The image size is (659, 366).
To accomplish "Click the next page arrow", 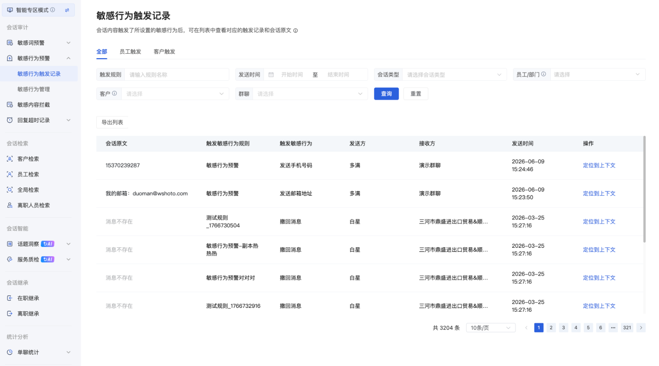I will pos(641,328).
